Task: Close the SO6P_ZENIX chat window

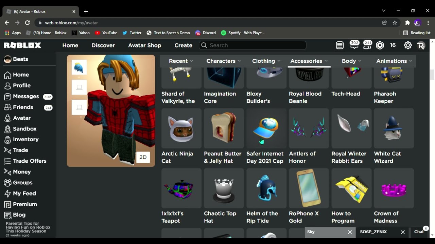Action: coord(403,232)
